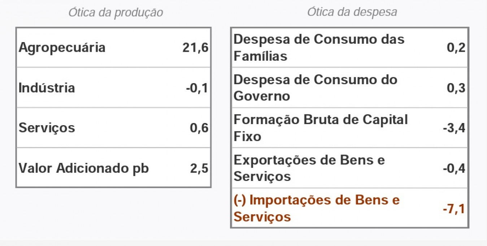This screenshot has width=487, height=246.
Task: Select Despesa de Consumo do Governo label
Action: pos(316,88)
